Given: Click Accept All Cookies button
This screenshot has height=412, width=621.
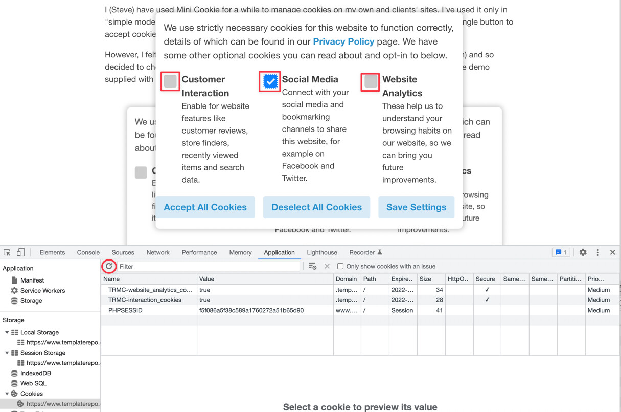Looking at the screenshot, I should pos(205,207).
